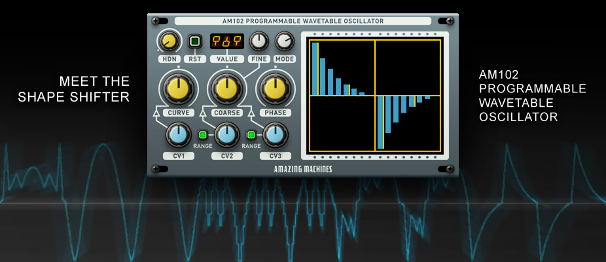Click the CV1 label
Image resolution: width=606 pixels, height=262 pixels.
[x=178, y=156]
